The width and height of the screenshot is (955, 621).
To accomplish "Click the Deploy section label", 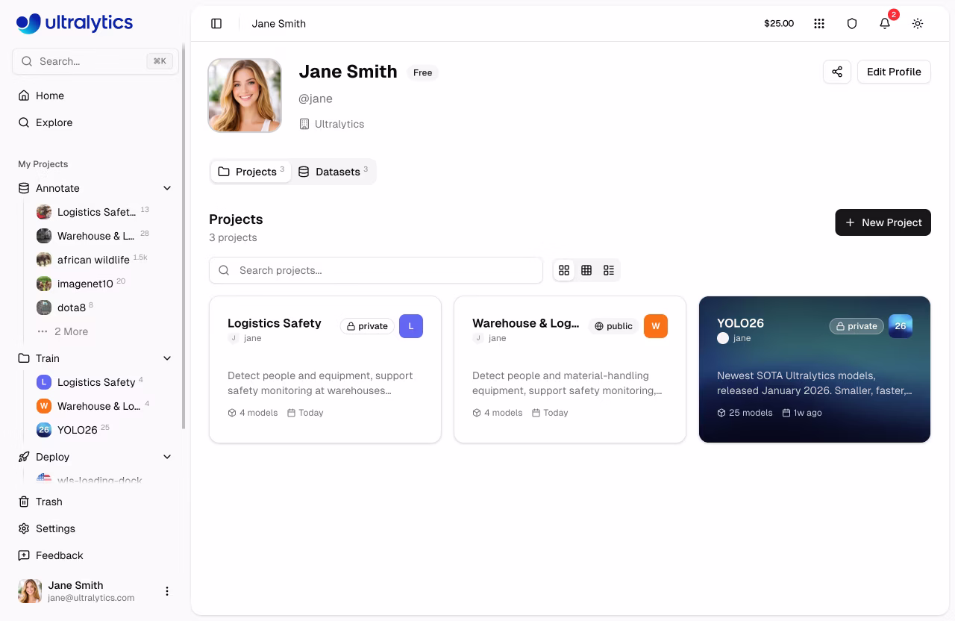I will pyautogui.click(x=52, y=457).
